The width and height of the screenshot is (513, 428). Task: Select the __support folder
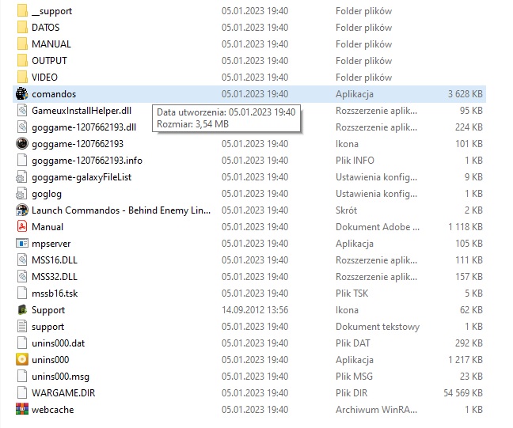[51, 11]
